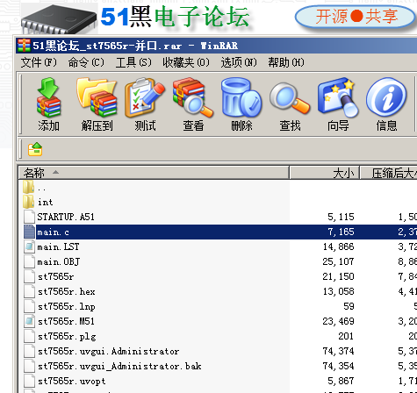Viewport: 417px width, 393px height.
Task: Select the st7565r.plg file name
Action: [67, 337]
